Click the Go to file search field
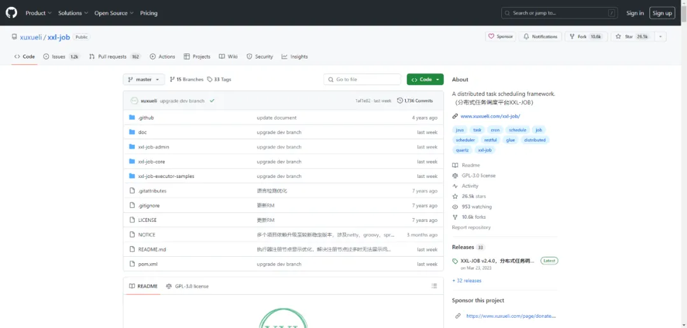 [x=363, y=79]
